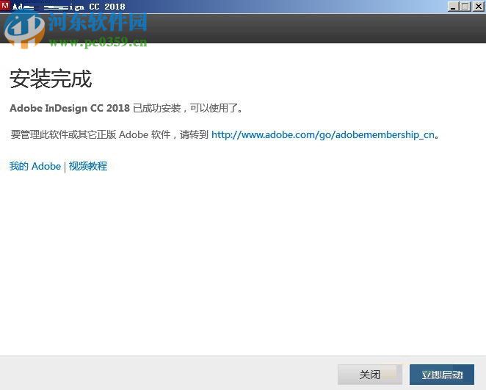
Task: Open the 我的 Adobe link
Action: (35, 166)
